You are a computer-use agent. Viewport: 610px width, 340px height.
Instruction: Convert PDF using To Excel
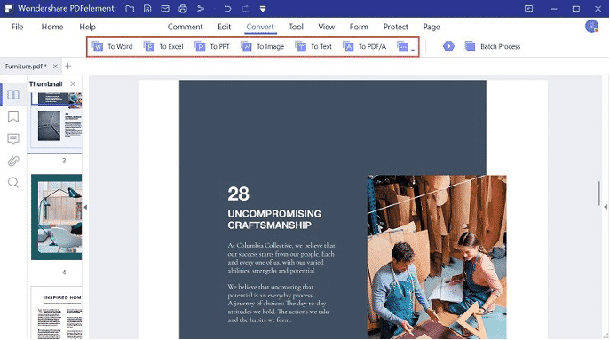point(163,47)
